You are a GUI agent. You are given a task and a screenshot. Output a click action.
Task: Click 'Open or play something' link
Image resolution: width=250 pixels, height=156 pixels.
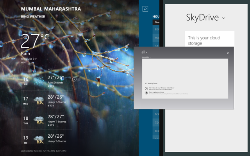tap(156, 92)
